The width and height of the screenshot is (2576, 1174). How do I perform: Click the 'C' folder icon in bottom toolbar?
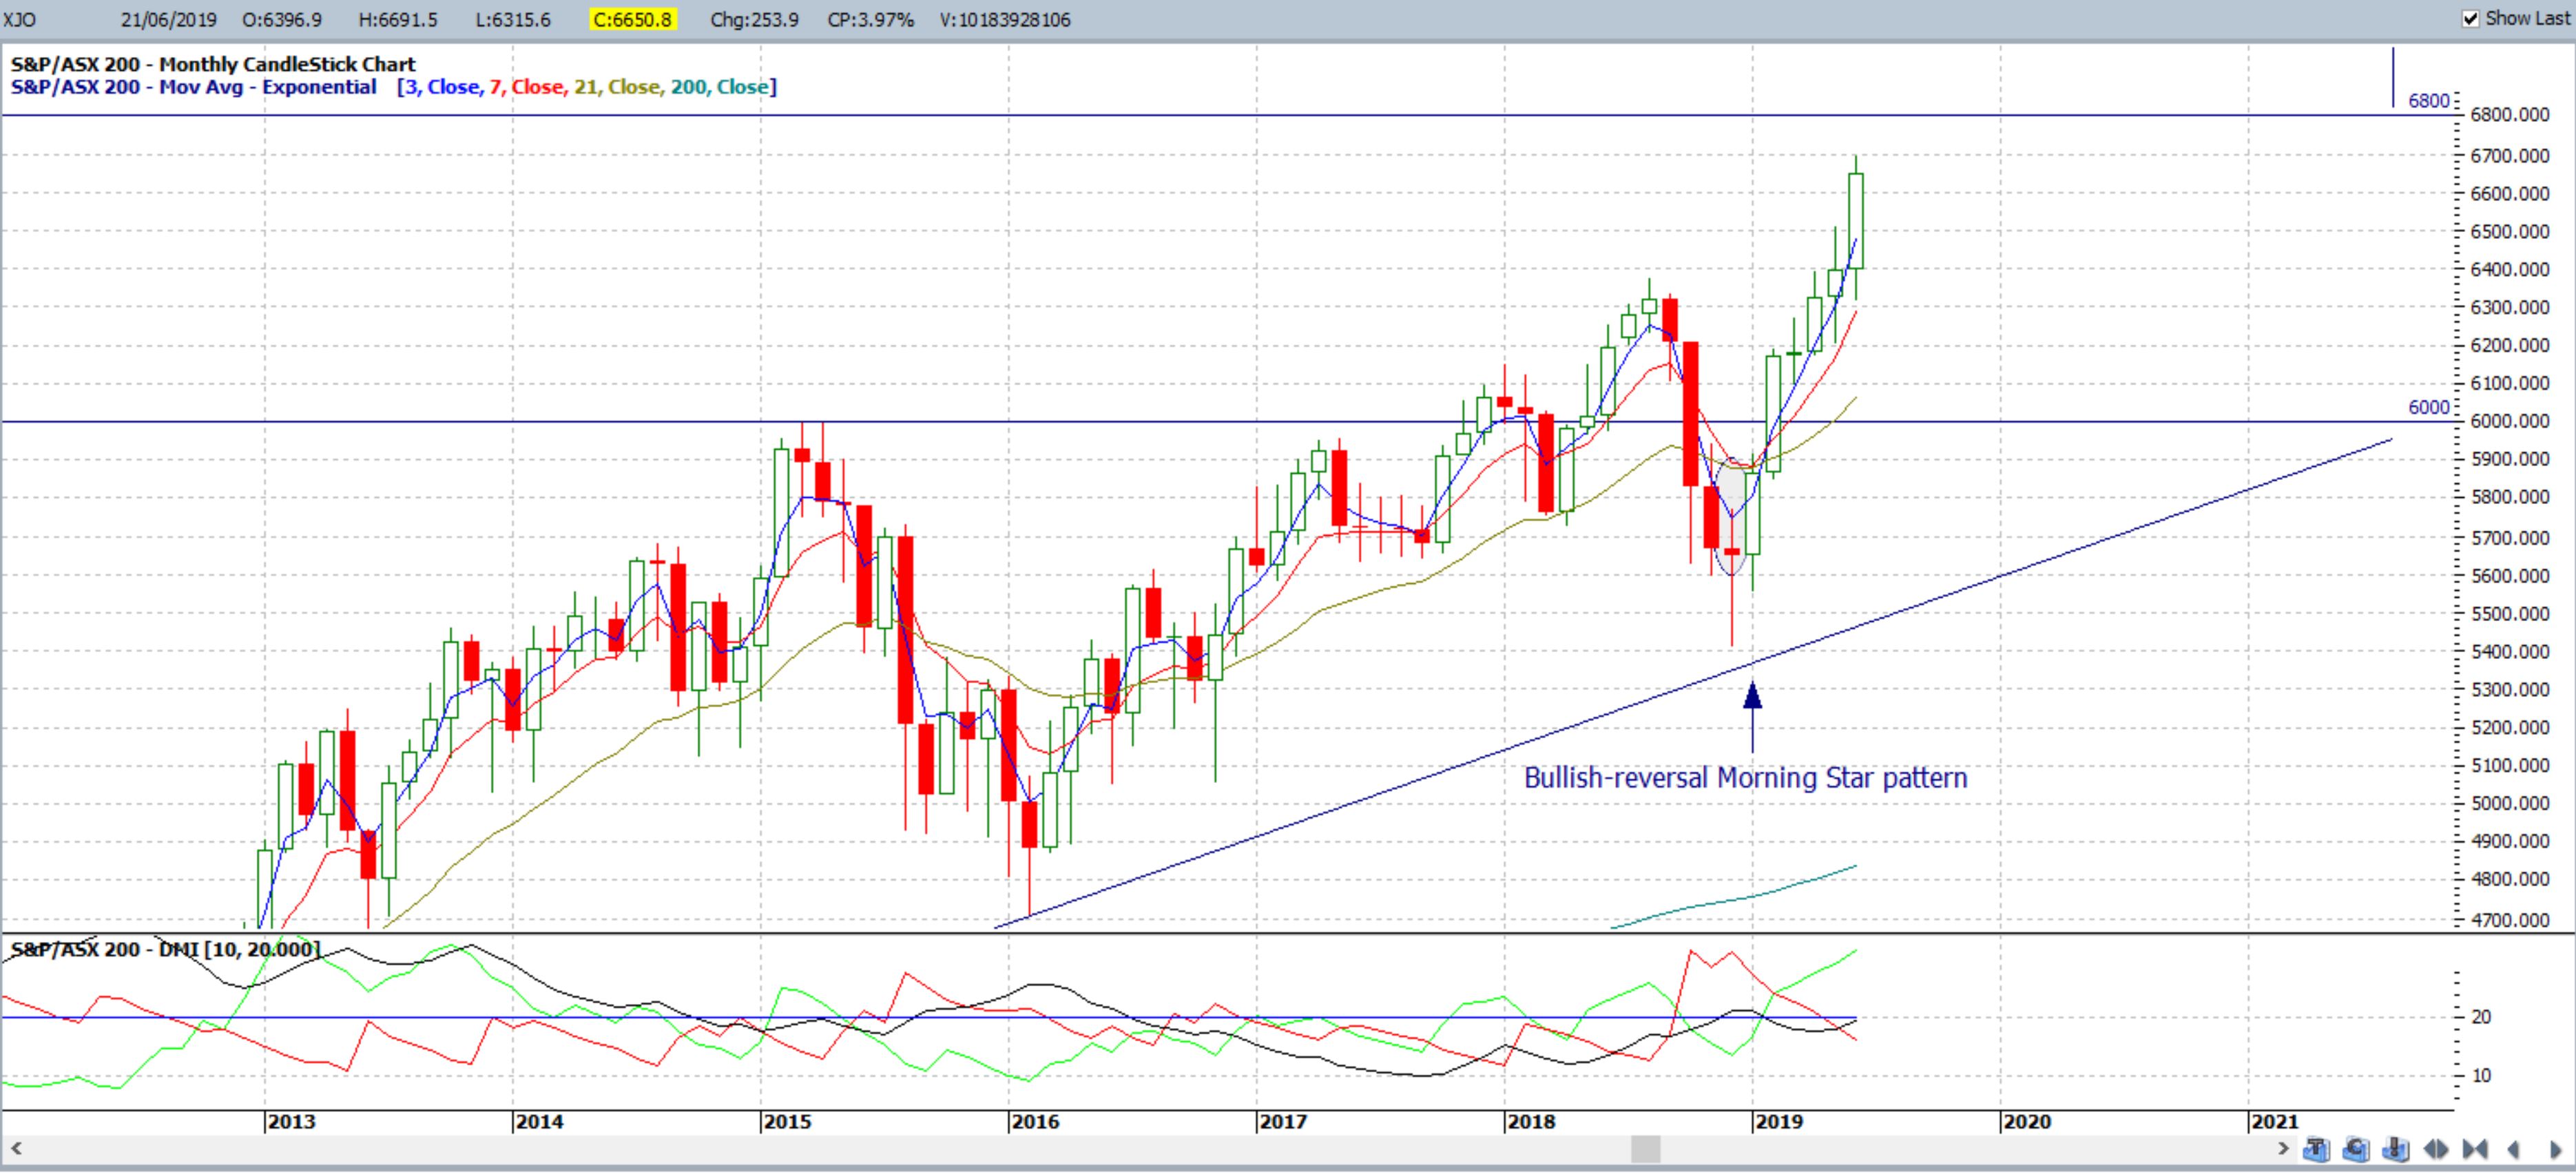click(x=2356, y=1149)
